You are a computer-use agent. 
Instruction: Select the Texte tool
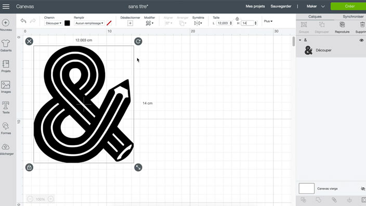[6, 108]
